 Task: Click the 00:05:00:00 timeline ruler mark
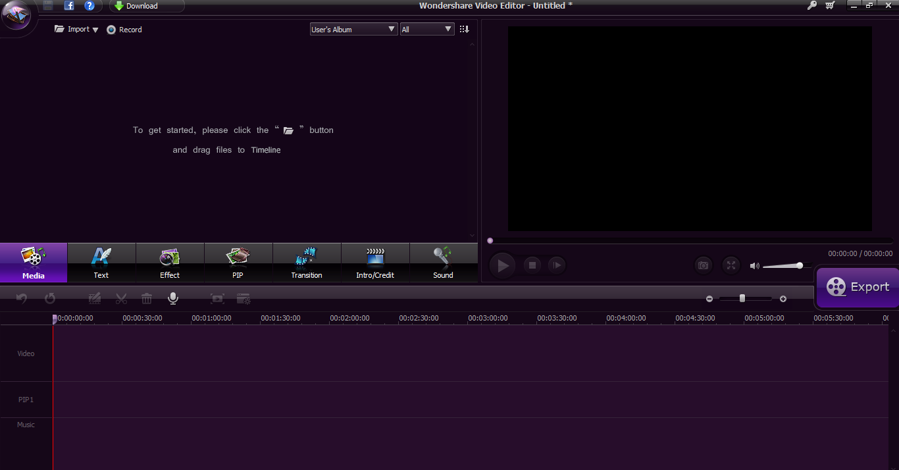point(764,318)
